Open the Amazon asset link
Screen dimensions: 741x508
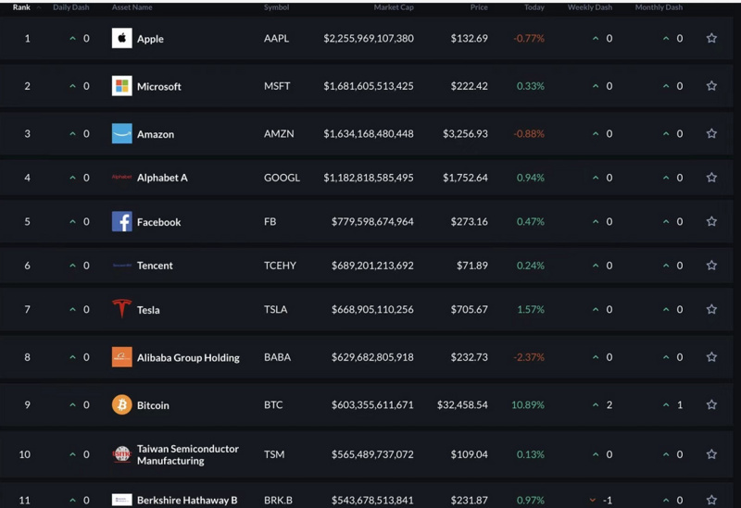pos(156,134)
